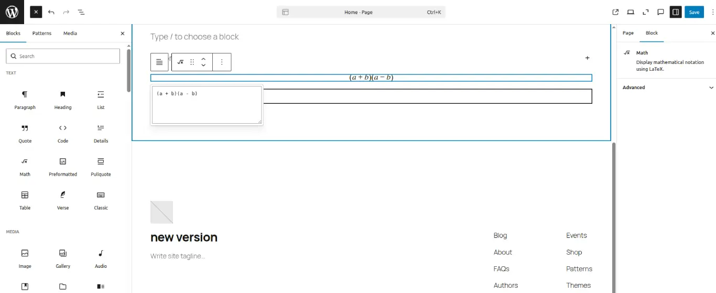Viewport: 716px width, 293px height.
Task: Click the Math block type button in toolbar
Action: (x=180, y=62)
